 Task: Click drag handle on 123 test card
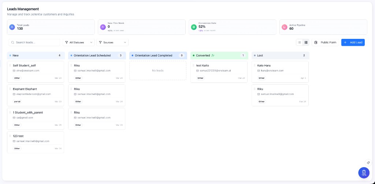point(10,136)
